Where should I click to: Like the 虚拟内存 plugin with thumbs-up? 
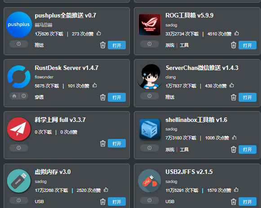click(x=106, y=190)
